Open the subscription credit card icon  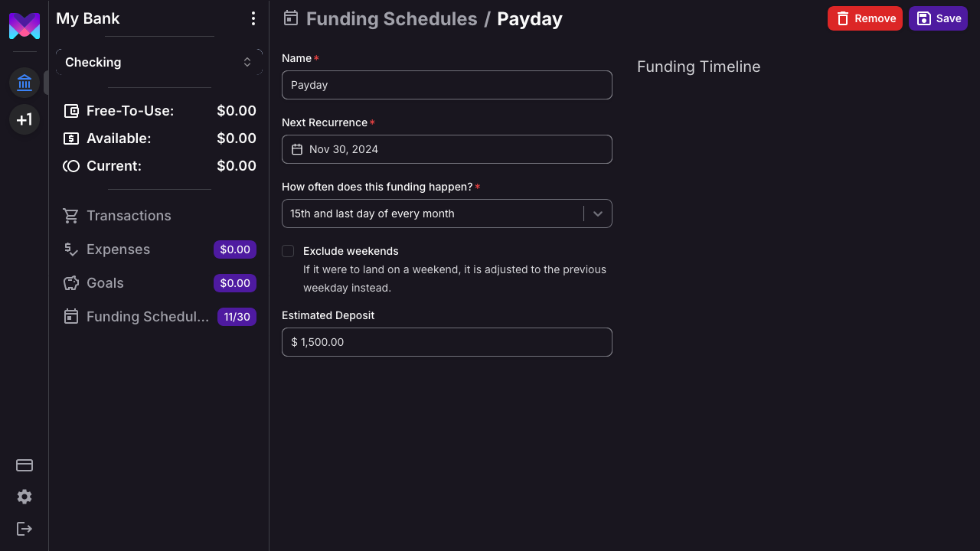24,465
